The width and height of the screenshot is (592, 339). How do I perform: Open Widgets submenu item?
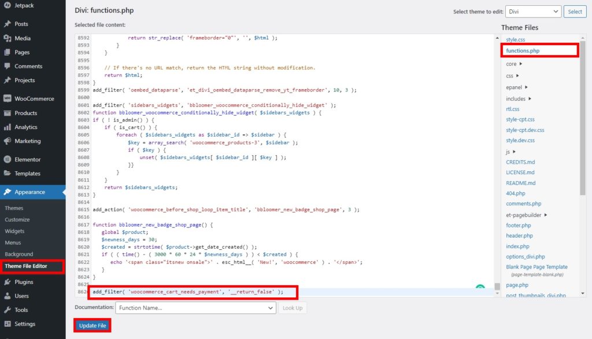[14, 231]
